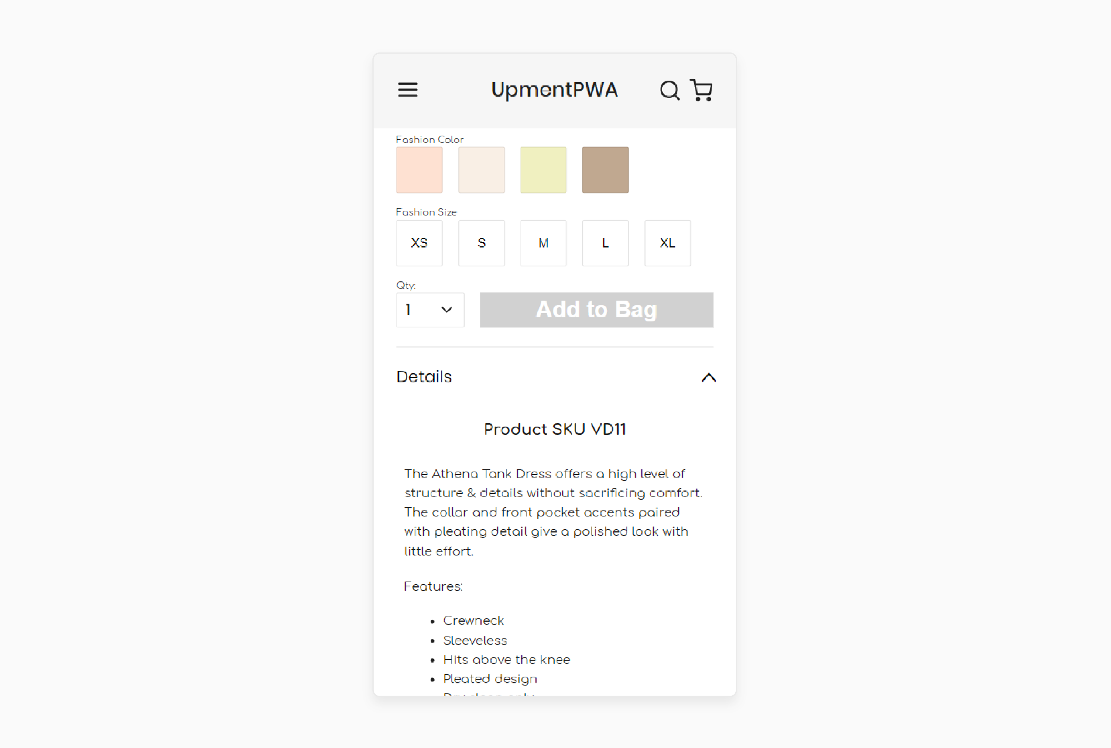Click the shopping cart icon
Viewport: 1111px width, 748px height.
pyautogui.click(x=701, y=89)
